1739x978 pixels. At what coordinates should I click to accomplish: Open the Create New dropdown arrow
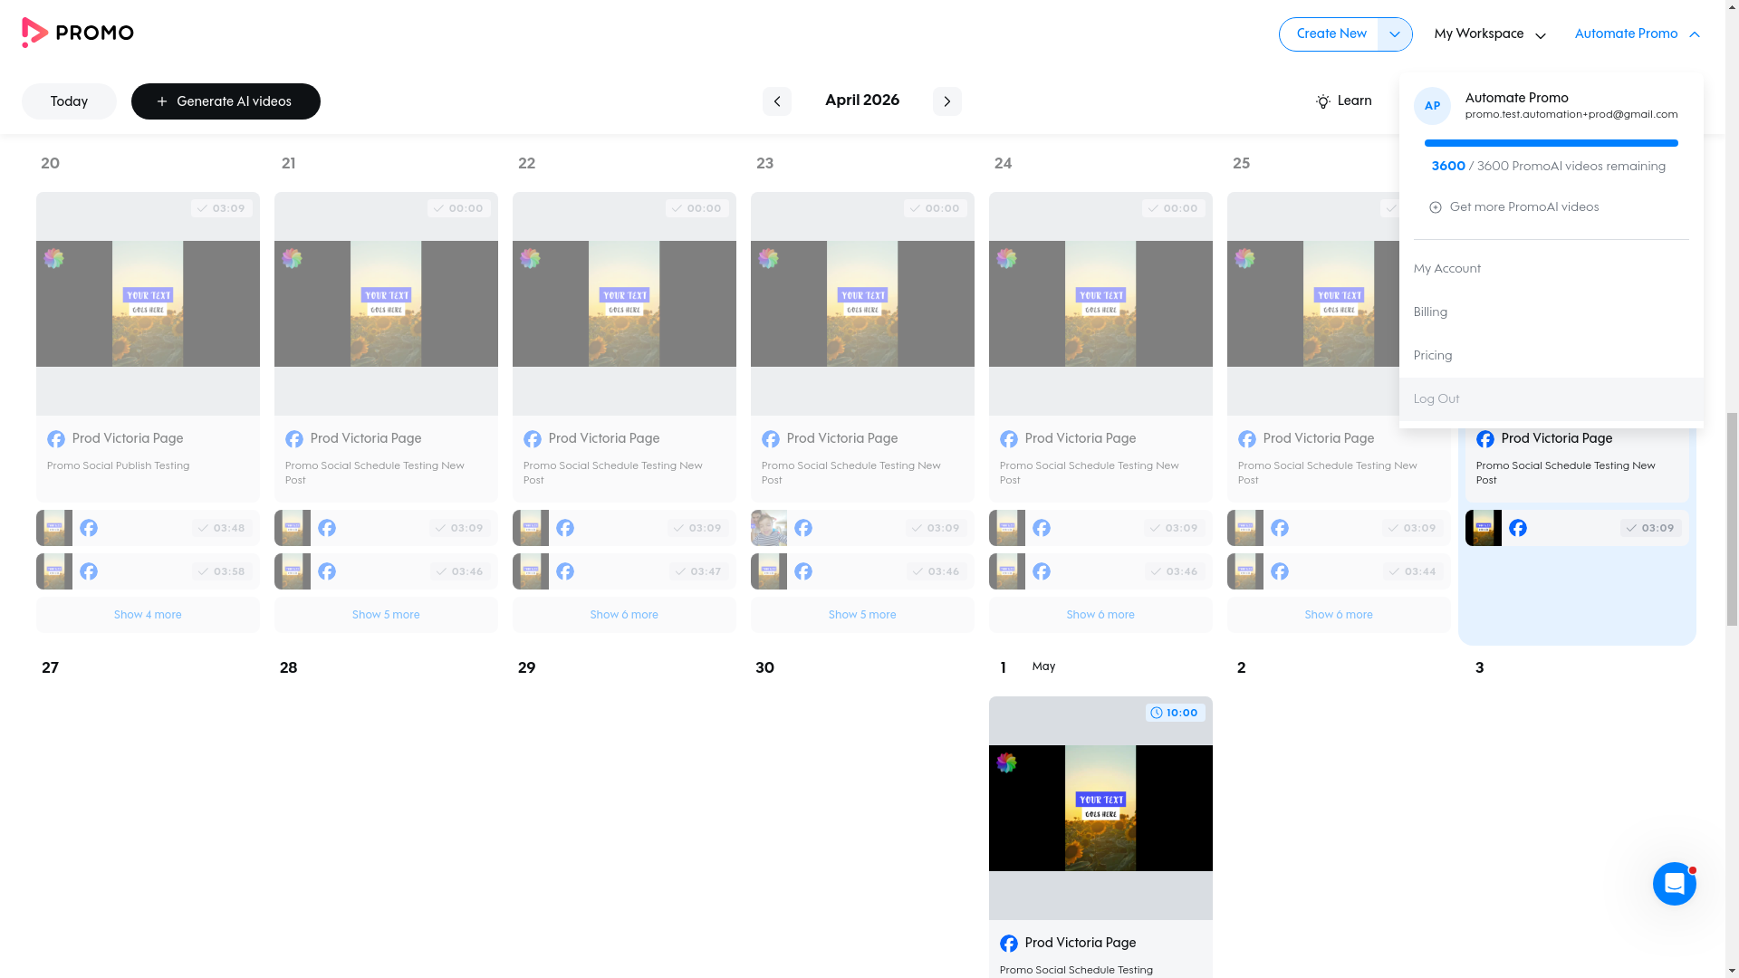coord(1394,34)
